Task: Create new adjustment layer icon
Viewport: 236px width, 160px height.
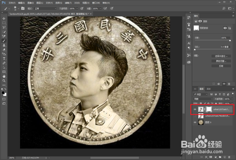Action: click(216, 157)
